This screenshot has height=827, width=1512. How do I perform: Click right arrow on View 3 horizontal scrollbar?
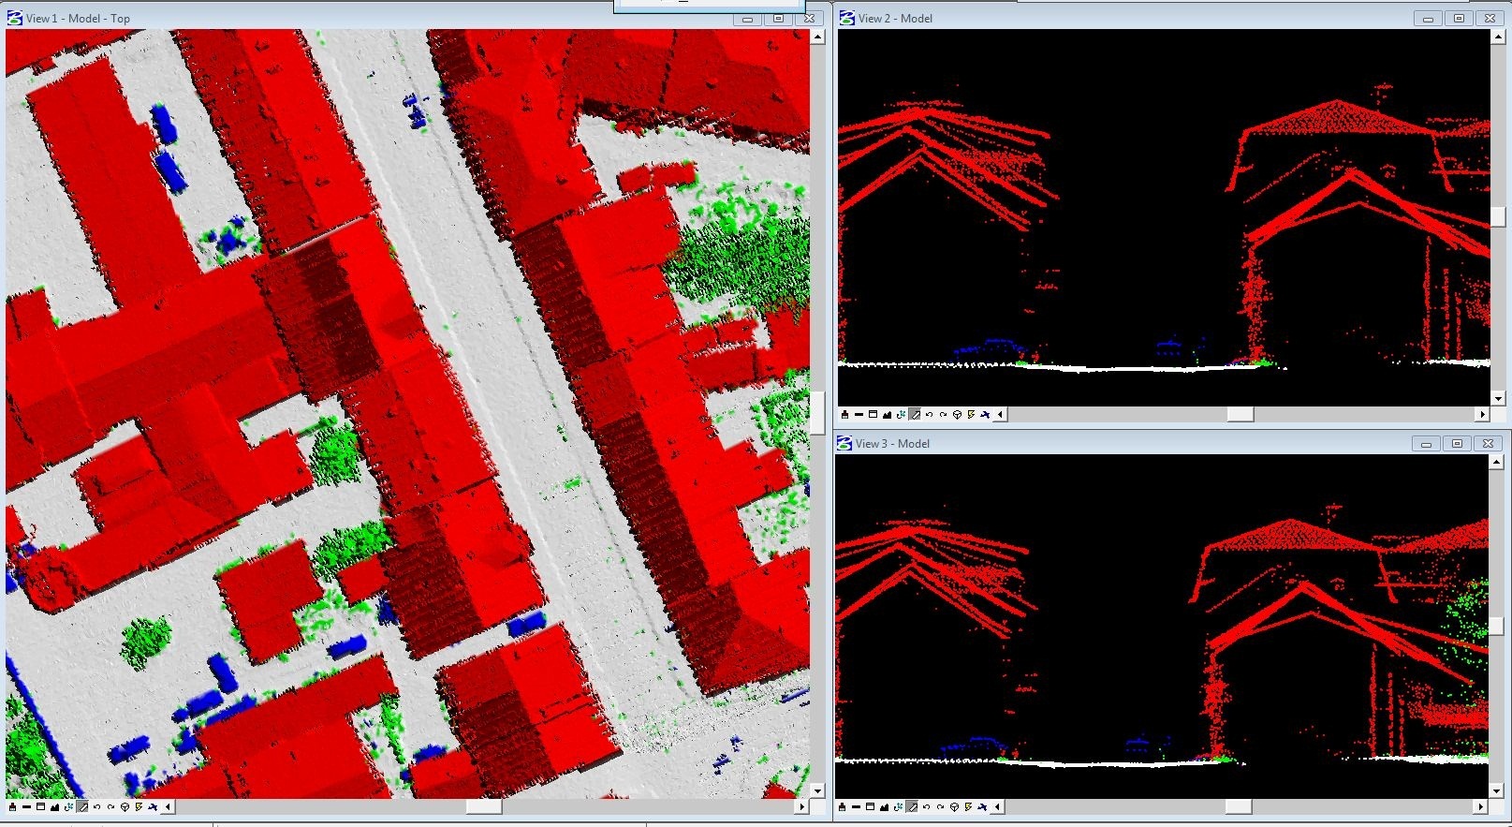coord(1481,806)
